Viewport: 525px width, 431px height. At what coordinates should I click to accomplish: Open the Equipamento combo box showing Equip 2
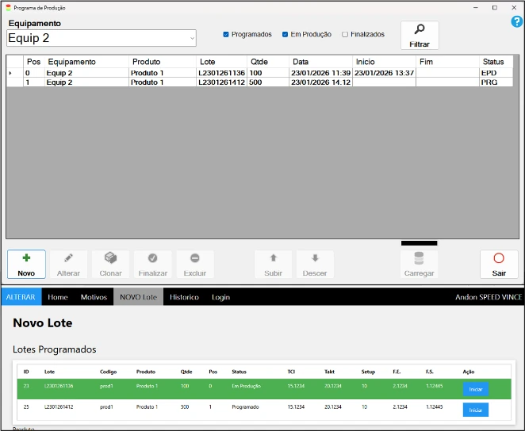tap(102, 38)
